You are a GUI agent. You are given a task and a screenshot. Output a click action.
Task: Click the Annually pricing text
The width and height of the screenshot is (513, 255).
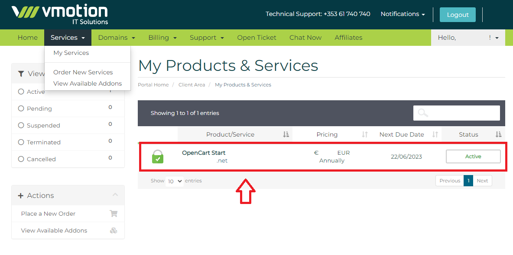coord(332,161)
